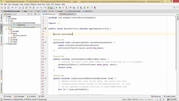Click the Synchronize toolbar icon
This screenshot has width=179, height=101.
pyautogui.click(x=8, y=8)
